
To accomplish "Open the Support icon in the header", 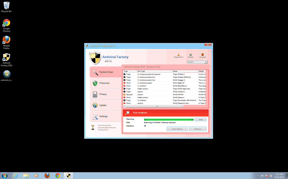I will click(203, 55).
